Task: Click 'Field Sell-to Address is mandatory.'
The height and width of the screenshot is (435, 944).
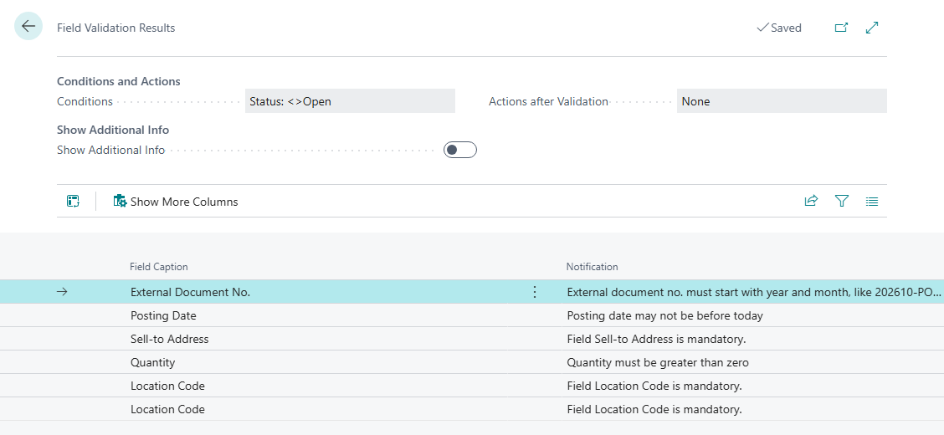Action: [656, 340]
